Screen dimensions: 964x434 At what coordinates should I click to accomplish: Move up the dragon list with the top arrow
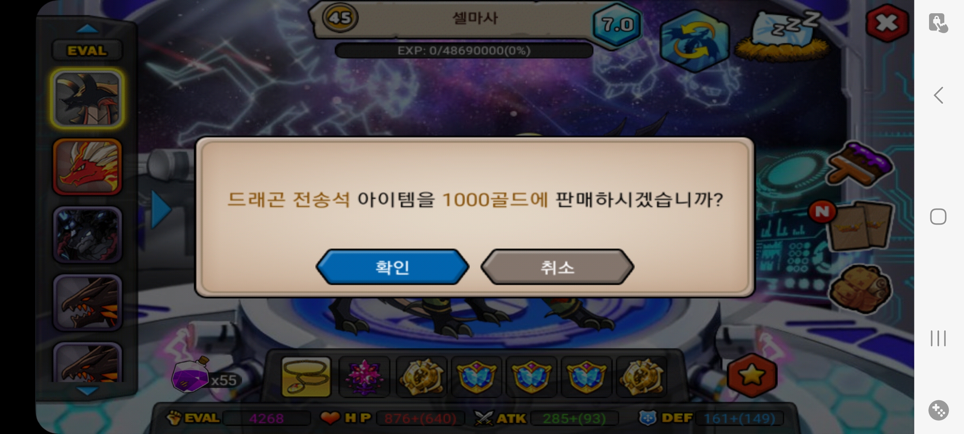[87, 28]
